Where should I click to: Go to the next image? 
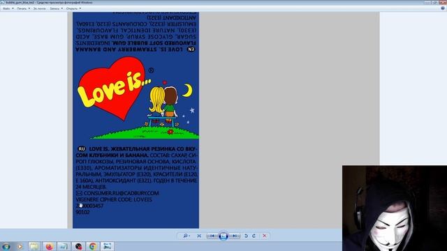(x=235, y=236)
